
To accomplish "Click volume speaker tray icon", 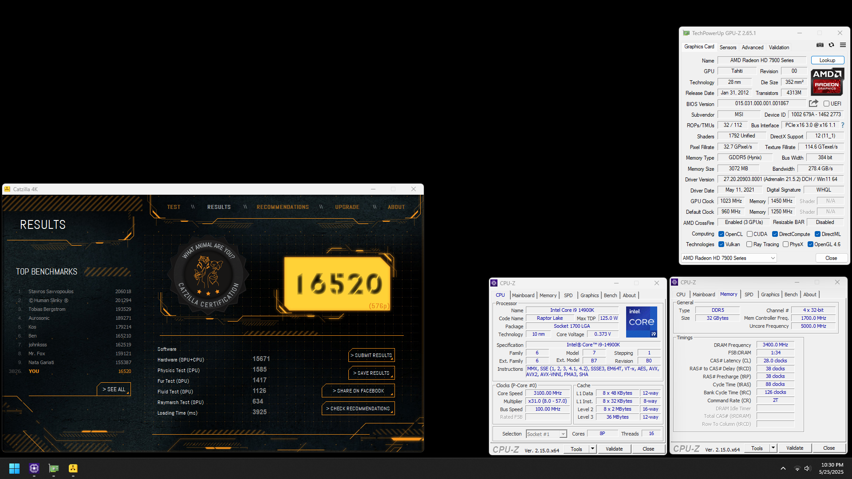I will coord(807,468).
